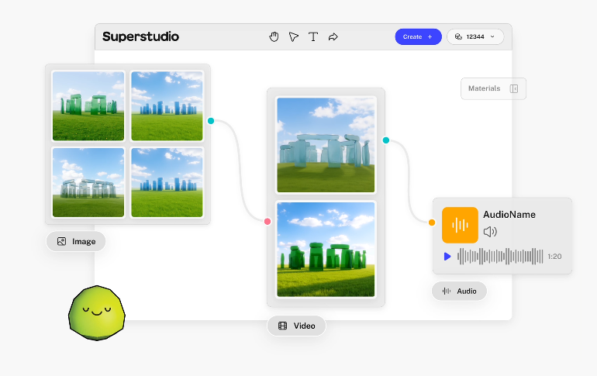Select the top-right blue stones image
597x376 pixels.
click(x=167, y=105)
